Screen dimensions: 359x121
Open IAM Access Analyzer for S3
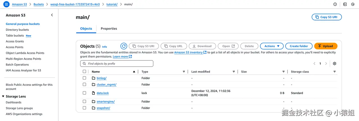click(x=23, y=70)
